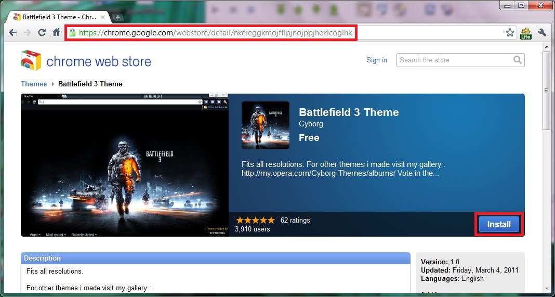Screen dimensions: 555x297
Task: Click the 3,910 users text
Action: (x=253, y=229)
